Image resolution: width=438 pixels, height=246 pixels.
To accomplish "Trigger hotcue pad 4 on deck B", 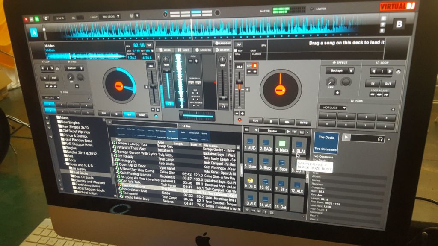I will (386, 118).
